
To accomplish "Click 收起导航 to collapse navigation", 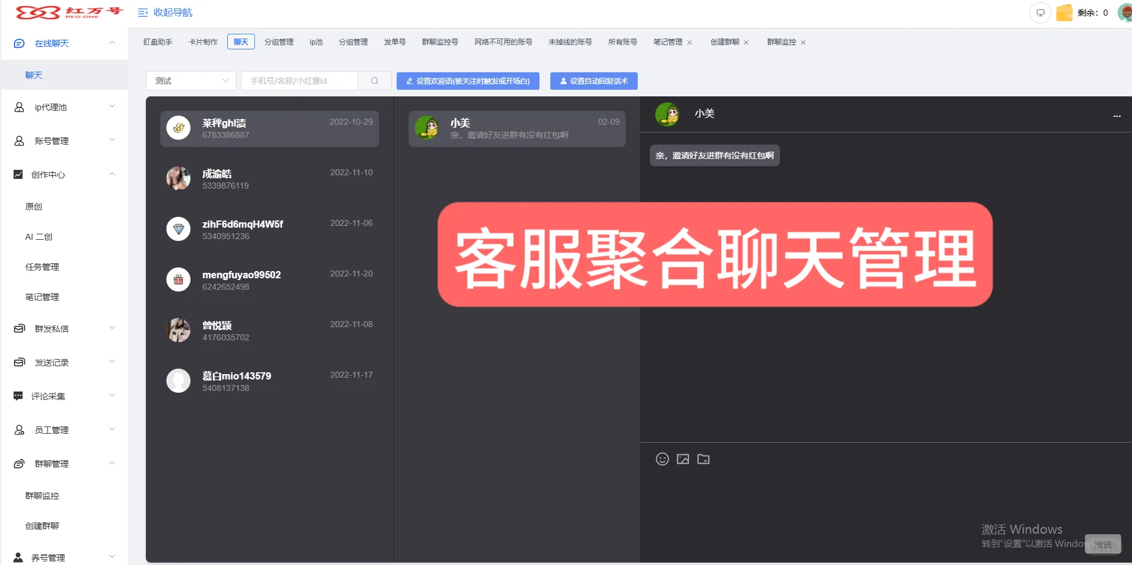I will tap(165, 11).
